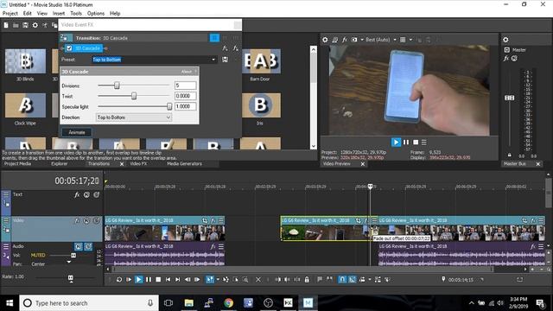Insert a marker with the flag icon
Viewport: 553px width, 311px height.
pyautogui.click(x=320, y=280)
